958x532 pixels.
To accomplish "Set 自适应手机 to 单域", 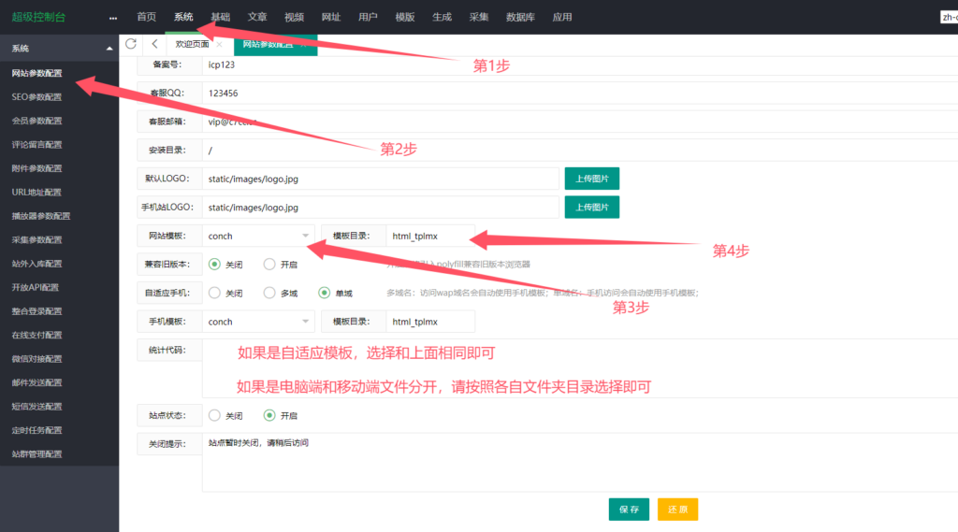I will [325, 294].
